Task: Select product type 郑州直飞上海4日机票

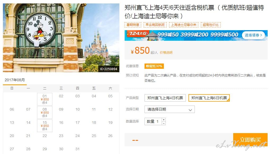Action: (x=165, y=98)
